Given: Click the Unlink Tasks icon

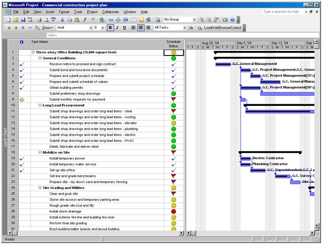Looking at the screenshot, I should click(x=118, y=20).
